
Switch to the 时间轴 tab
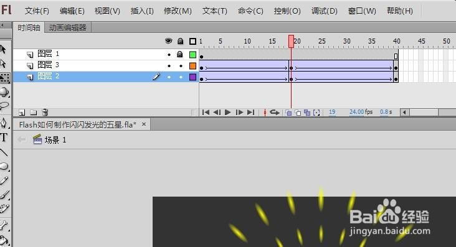[x=29, y=28]
